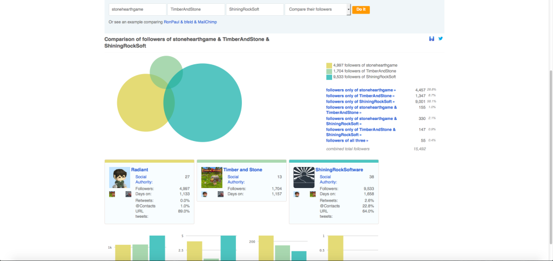Click the small ShiningRock thumbnail in Timber and Stone card

[220, 194]
